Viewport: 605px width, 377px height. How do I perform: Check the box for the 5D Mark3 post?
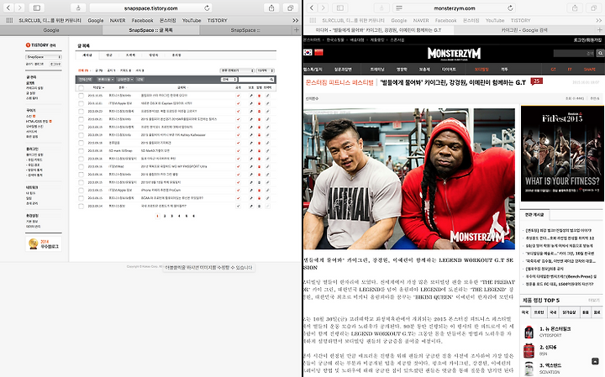pos(81,151)
